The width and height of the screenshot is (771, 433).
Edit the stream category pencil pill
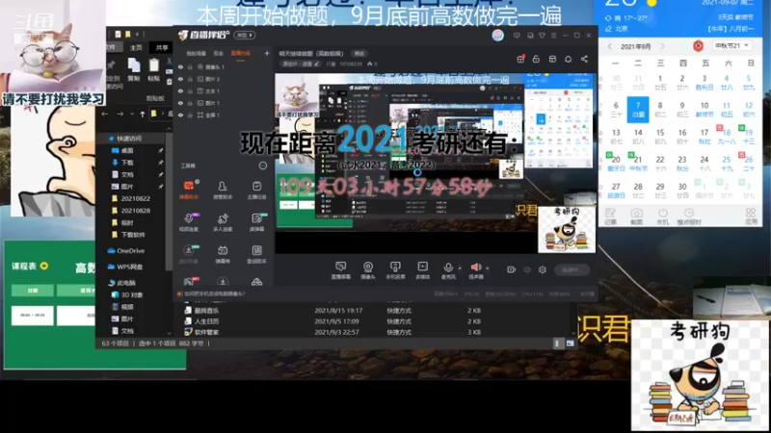click(x=302, y=64)
